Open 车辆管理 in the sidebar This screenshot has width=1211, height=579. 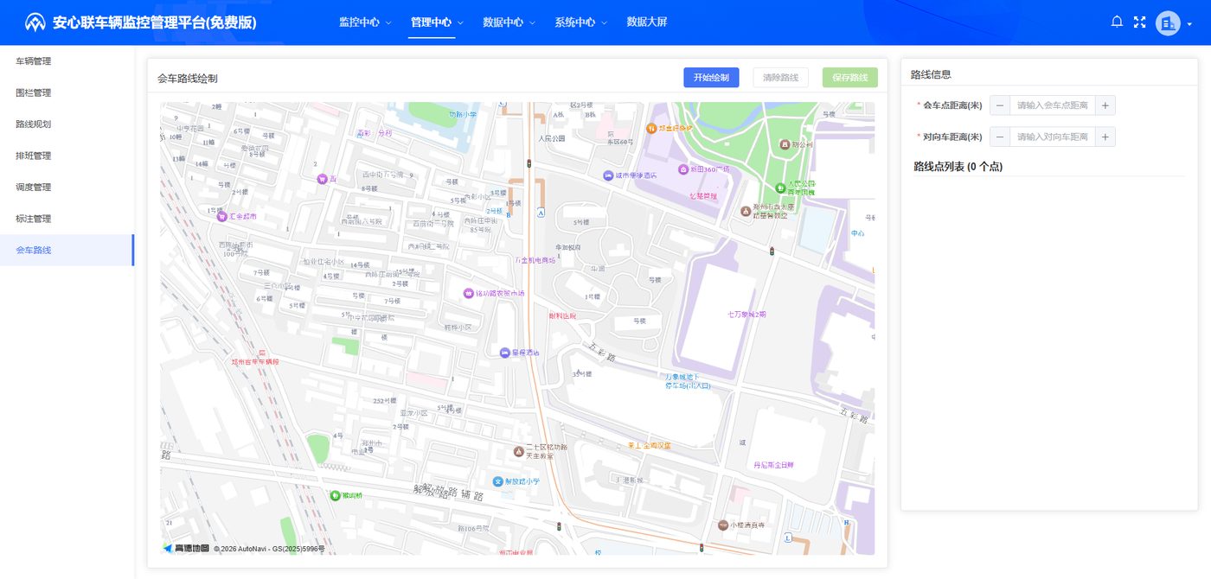tap(67, 61)
